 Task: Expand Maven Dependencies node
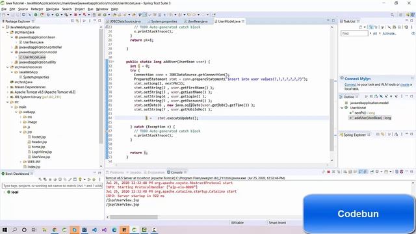point(8,87)
